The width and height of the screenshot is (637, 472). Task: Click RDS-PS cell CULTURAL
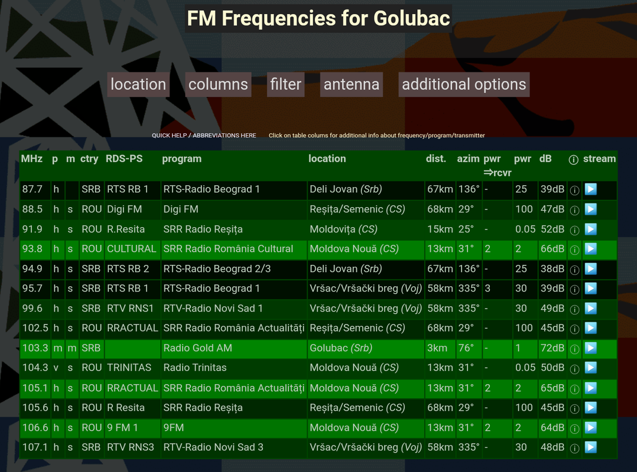[132, 248]
